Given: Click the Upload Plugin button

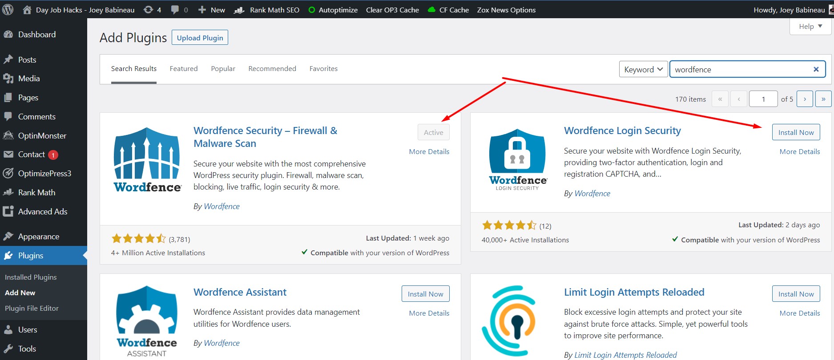Looking at the screenshot, I should pos(200,38).
